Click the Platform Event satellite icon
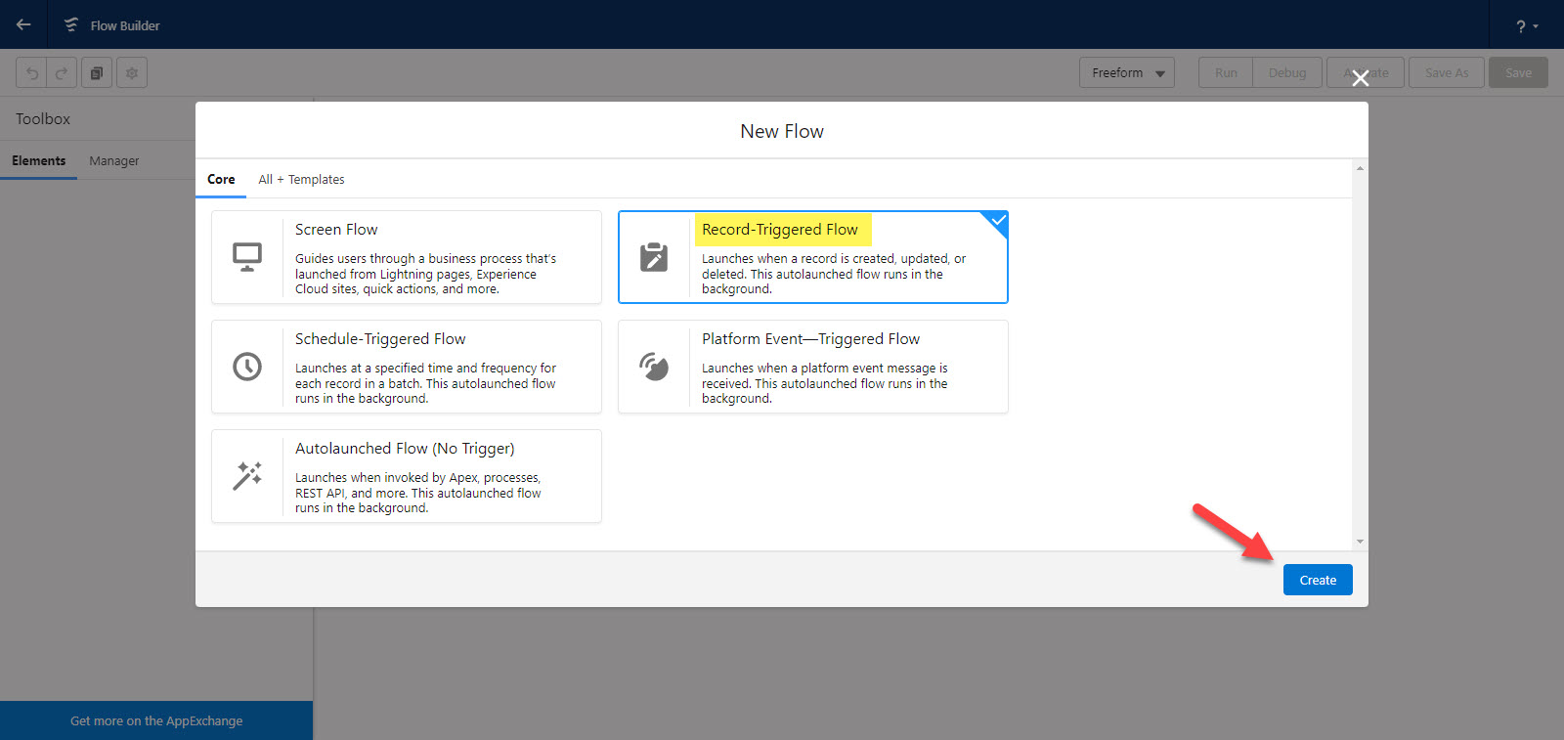The height and width of the screenshot is (740, 1564). [x=654, y=367]
